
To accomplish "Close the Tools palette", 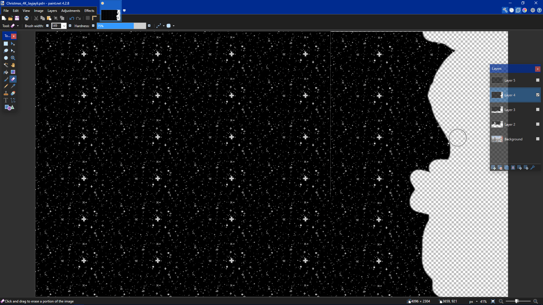I will click(x=14, y=36).
